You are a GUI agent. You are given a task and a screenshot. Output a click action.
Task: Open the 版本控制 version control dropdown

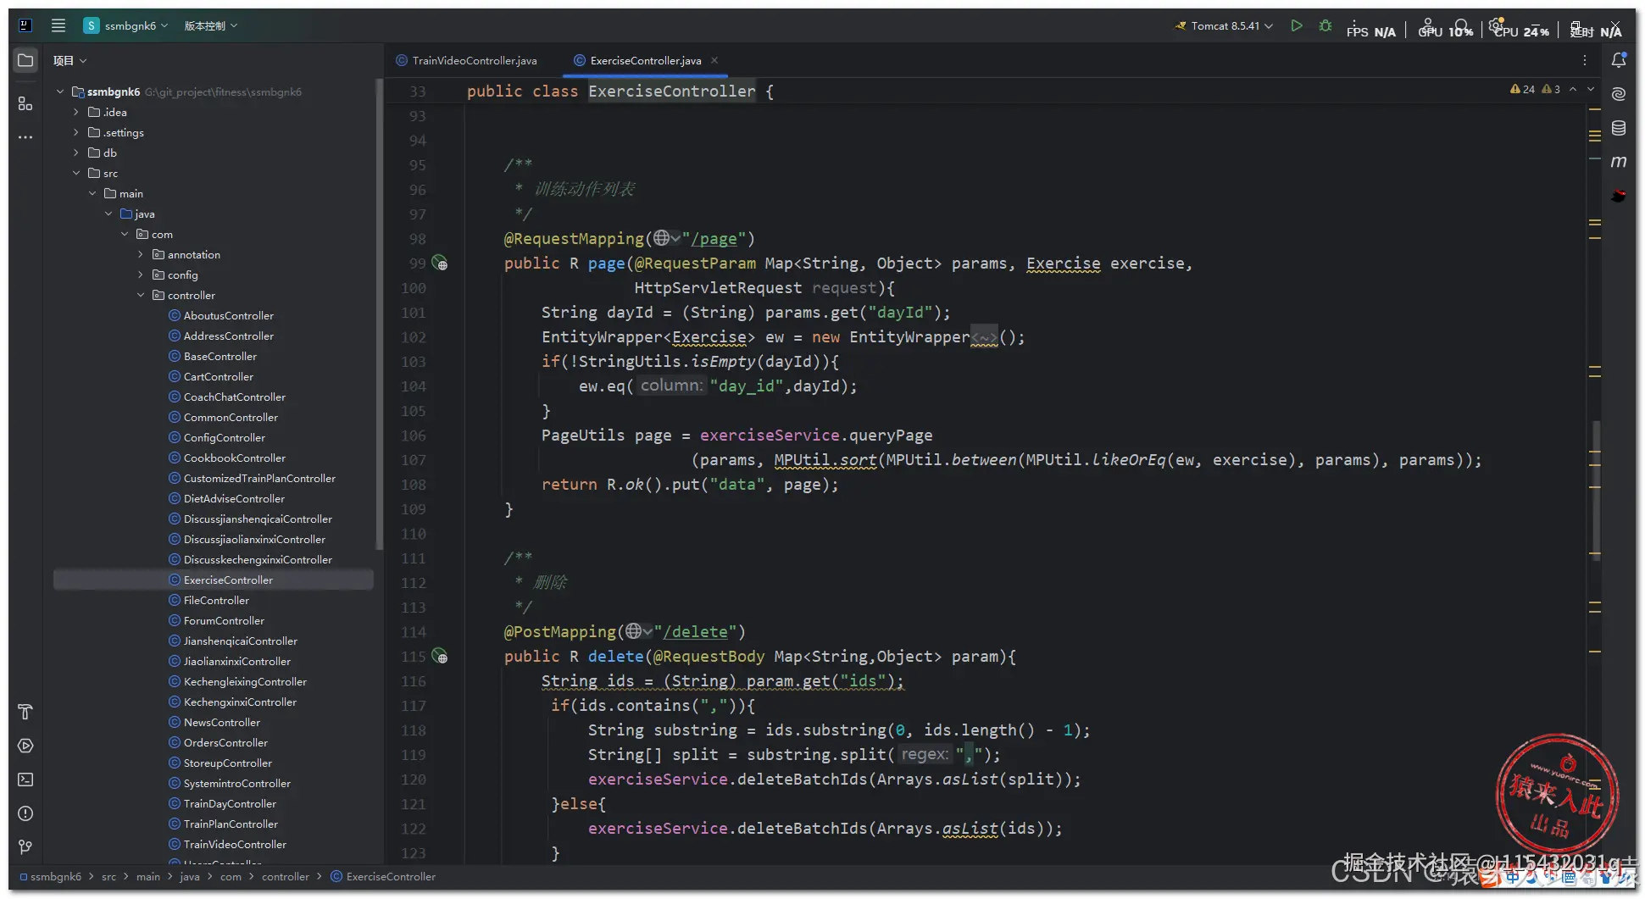coord(211,25)
